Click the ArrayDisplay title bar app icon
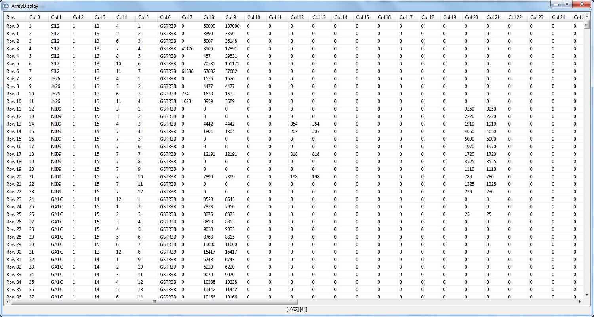 click(x=6, y=6)
